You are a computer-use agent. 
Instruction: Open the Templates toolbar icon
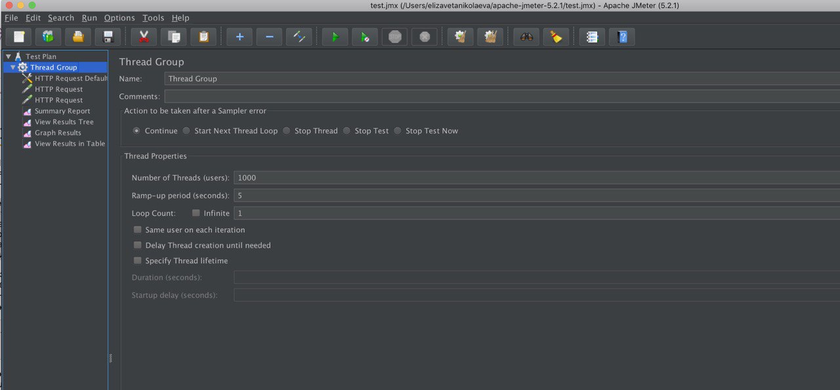(49, 37)
